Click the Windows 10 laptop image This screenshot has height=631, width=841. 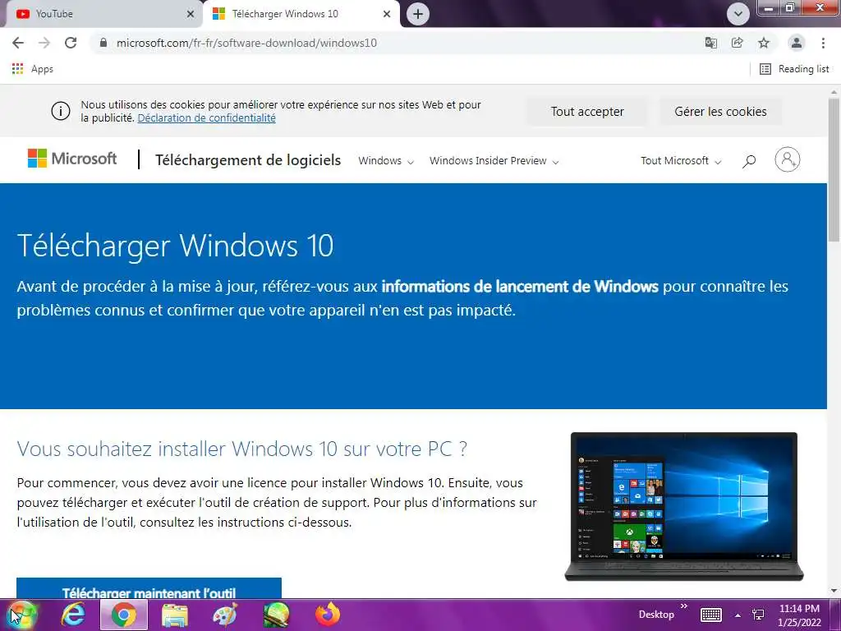coord(684,506)
